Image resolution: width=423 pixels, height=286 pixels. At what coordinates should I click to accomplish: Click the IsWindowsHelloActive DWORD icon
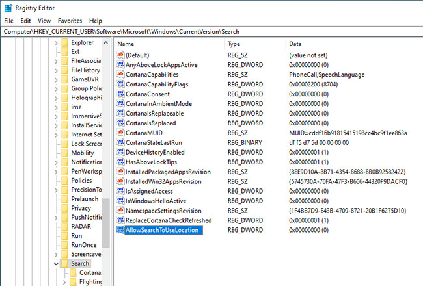(120, 200)
